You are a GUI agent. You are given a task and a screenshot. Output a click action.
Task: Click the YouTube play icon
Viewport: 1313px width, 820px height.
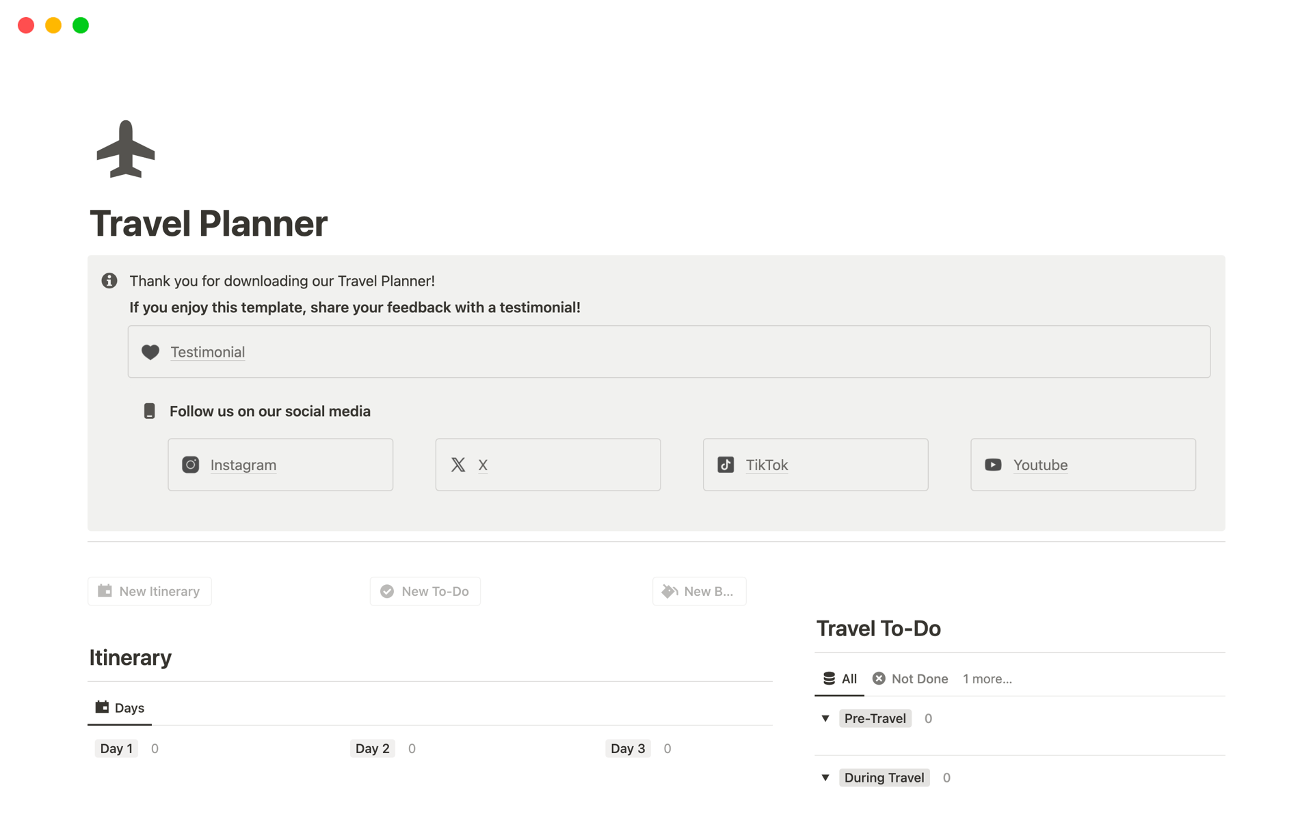pyautogui.click(x=993, y=465)
